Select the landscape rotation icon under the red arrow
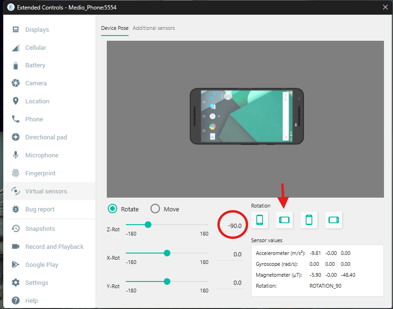 tap(284, 220)
